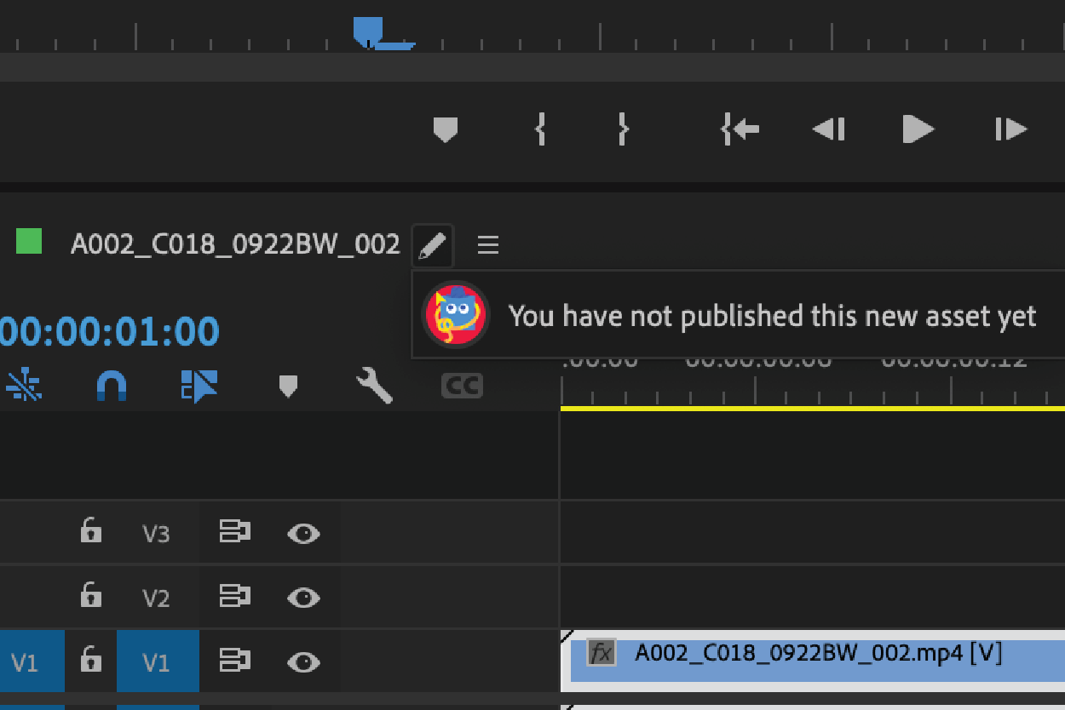The image size is (1065, 710).
Task: Toggle Sync Lock on track V2
Action: click(x=234, y=597)
